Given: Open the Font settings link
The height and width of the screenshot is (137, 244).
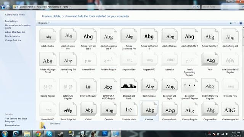Looking at the screenshot, I should pyautogui.click(x=11, y=21).
